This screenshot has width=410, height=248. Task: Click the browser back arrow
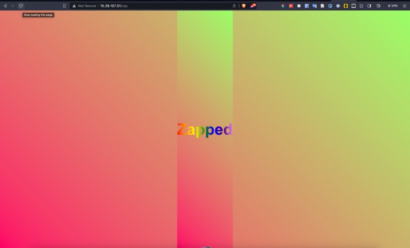(5, 6)
